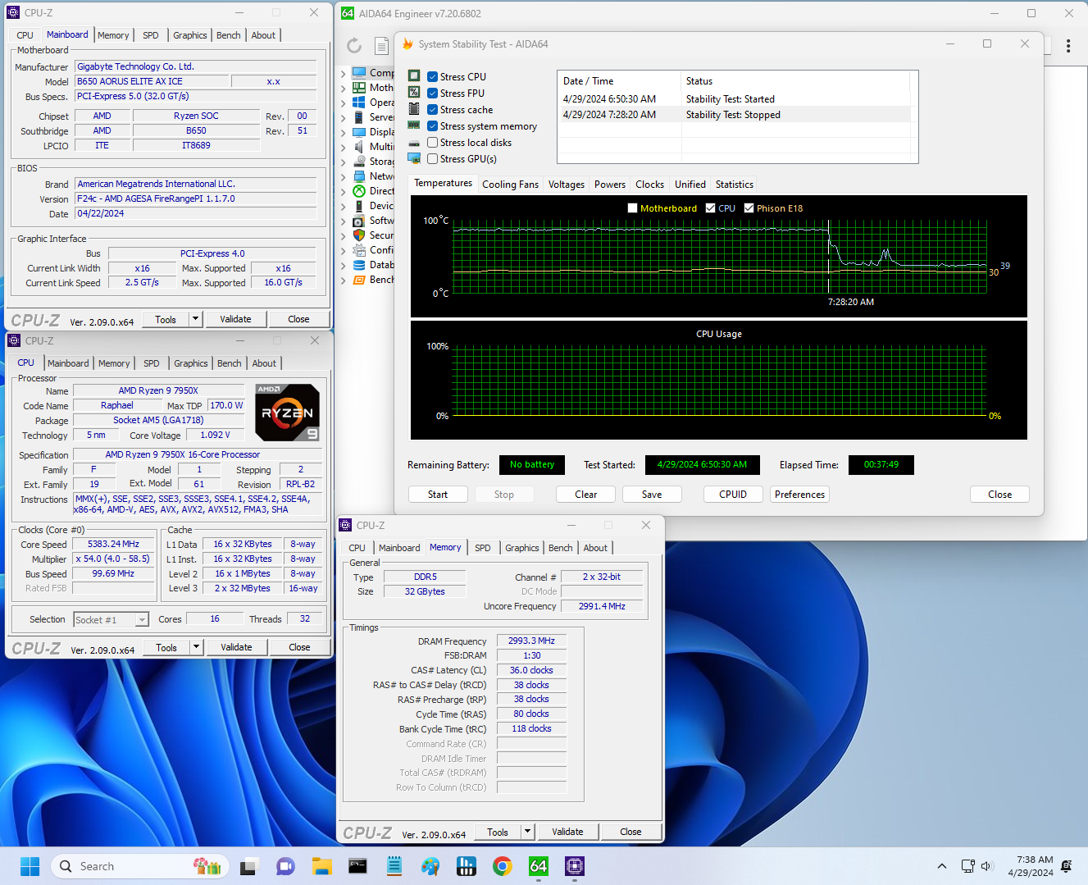Viewport: 1088px width, 885px height.
Task: Uncheck the Phison E18 graph checkbox
Action: [749, 208]
